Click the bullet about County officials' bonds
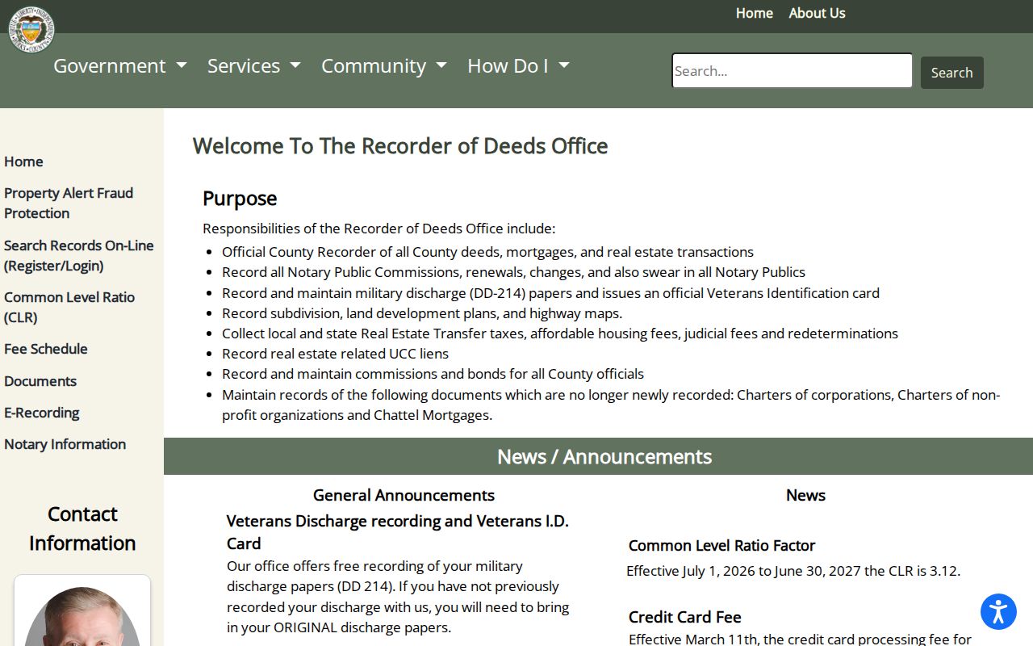This screenshot has width=1033, height=646. coord(433,374)
